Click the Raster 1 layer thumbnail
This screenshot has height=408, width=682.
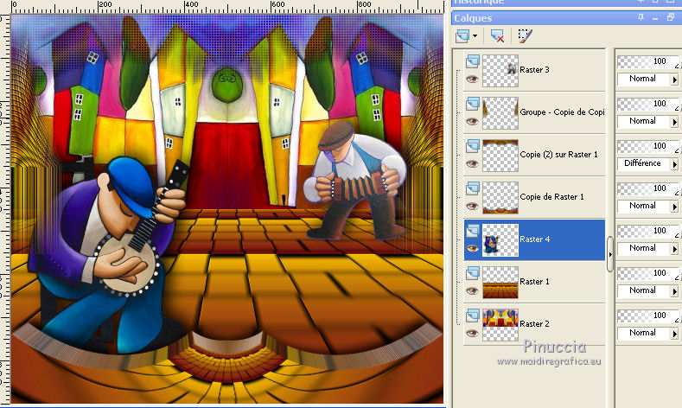[x=500, y=283]
